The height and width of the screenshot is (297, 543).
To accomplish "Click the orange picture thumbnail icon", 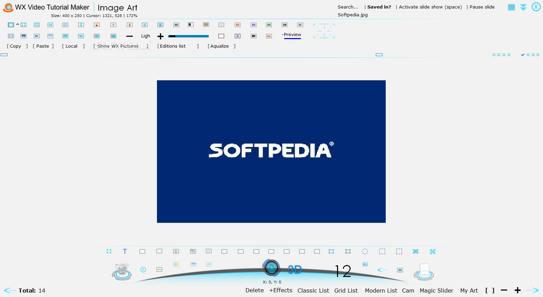I will tap(269, 36).
